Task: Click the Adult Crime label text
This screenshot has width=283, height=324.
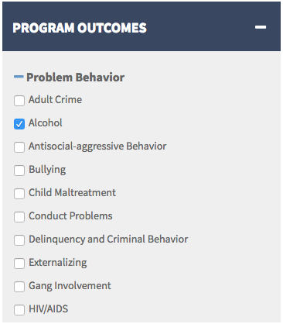Action: coord(55,99)
